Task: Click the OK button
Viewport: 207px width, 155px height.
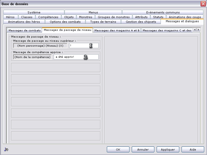Action: coord(118,149)
